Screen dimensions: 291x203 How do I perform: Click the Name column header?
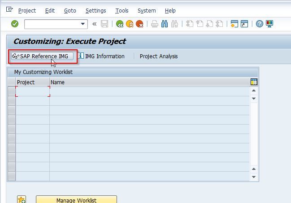(x=150, y=82)
